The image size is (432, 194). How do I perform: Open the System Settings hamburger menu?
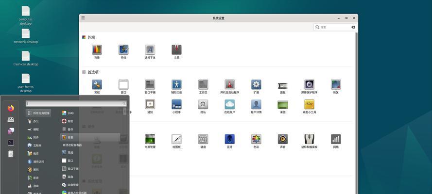click(83, 18)
